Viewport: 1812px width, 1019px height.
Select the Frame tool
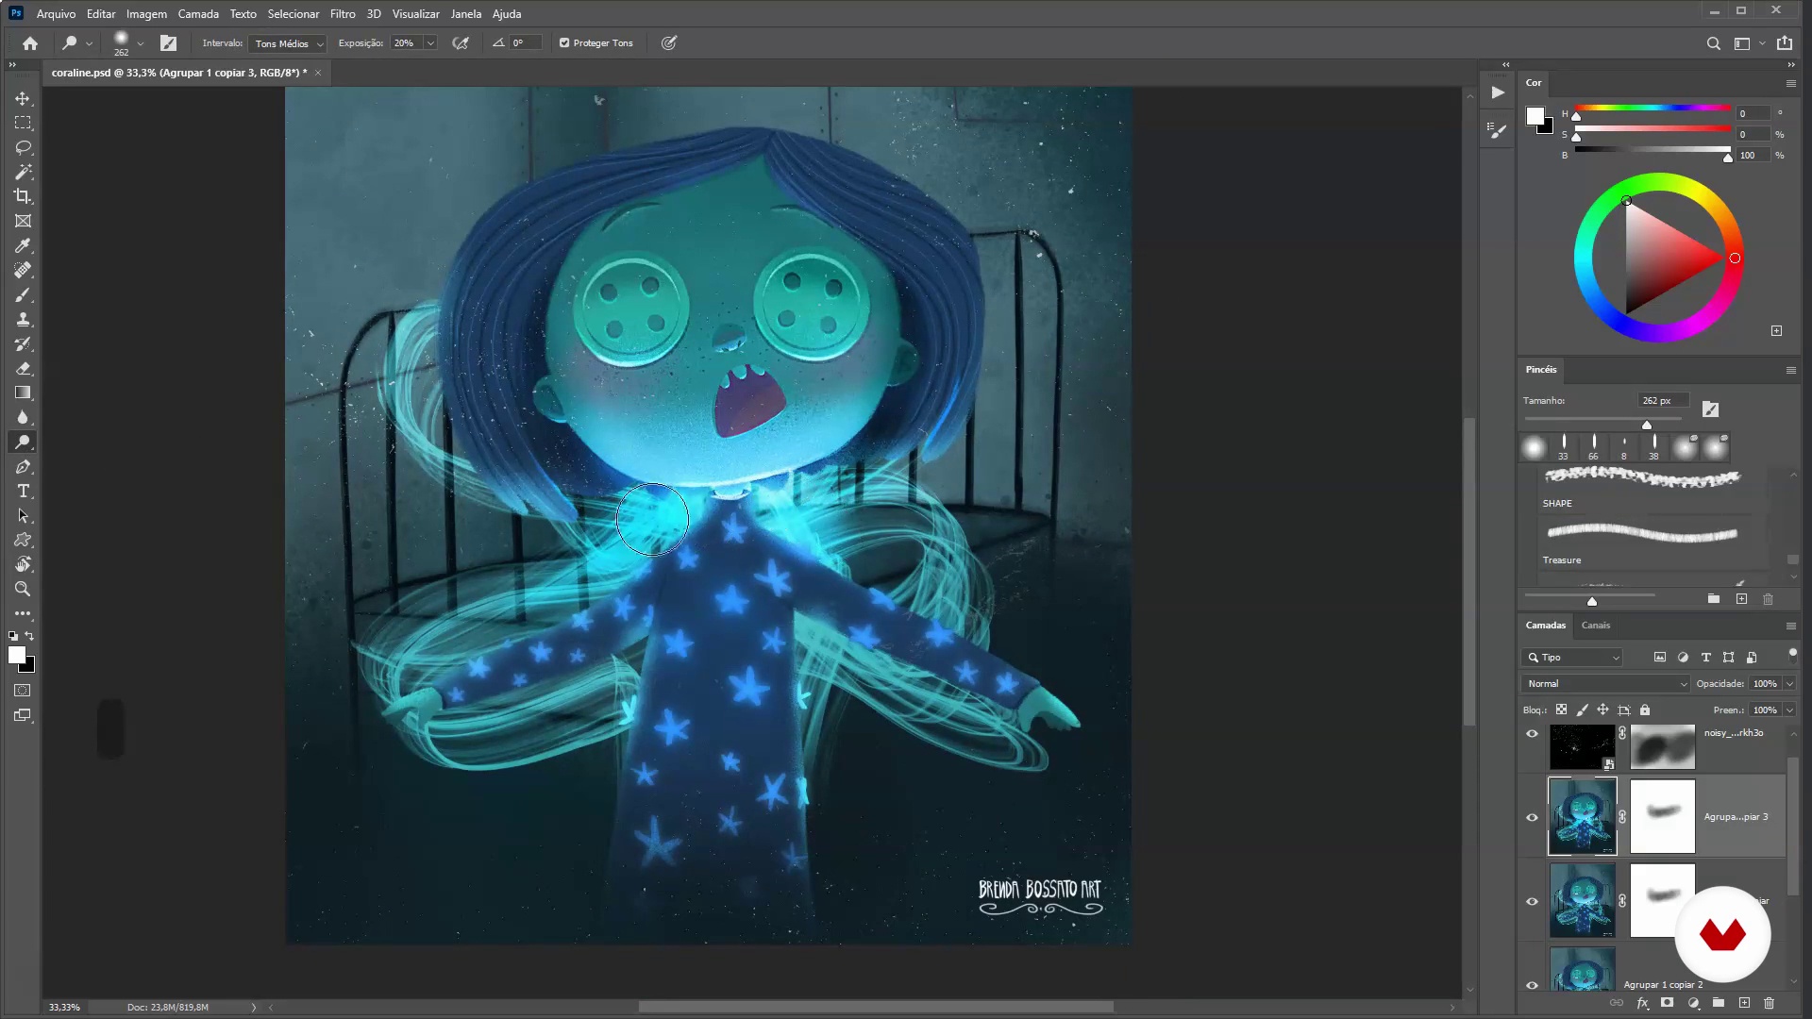pos(23,221)
